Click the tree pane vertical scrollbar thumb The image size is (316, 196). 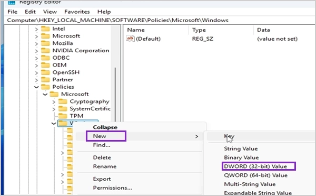115,95
